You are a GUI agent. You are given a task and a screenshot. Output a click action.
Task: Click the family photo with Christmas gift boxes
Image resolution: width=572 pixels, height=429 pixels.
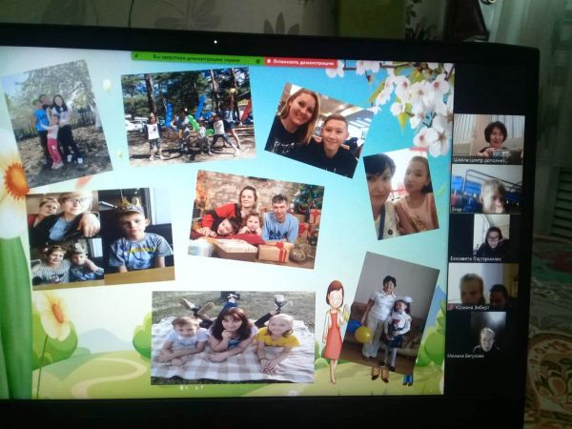click(256, 217)
